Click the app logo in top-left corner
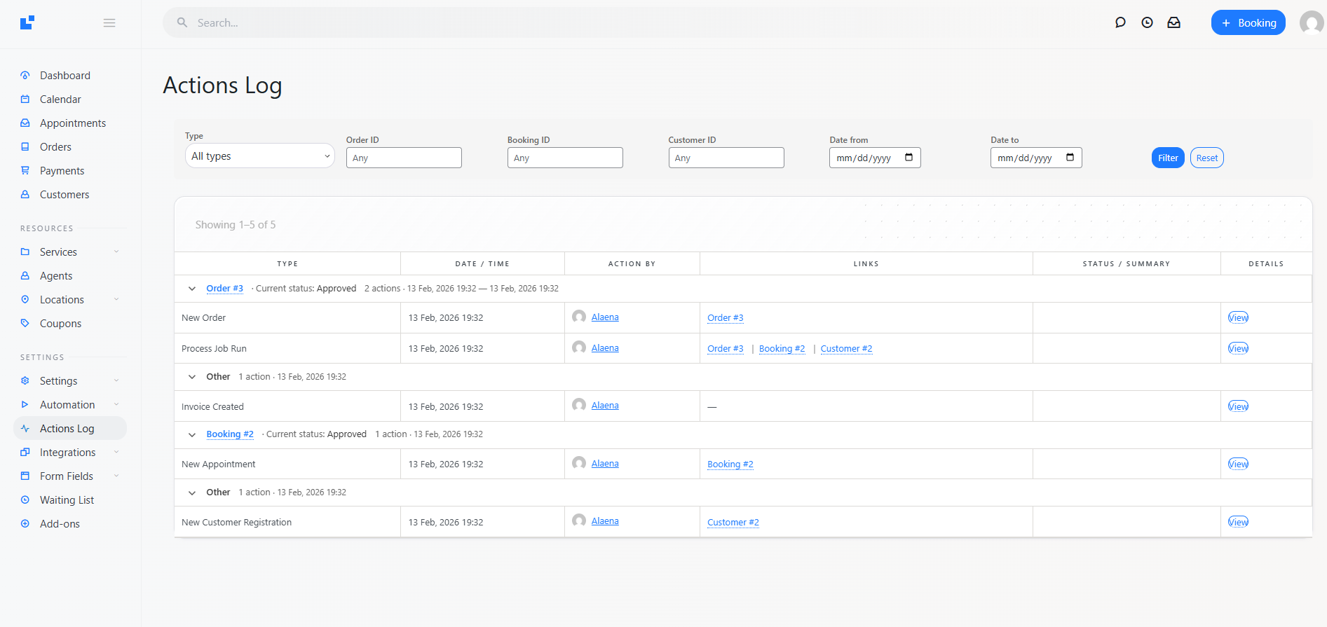Image resolution: width=1327 pixels, height=627 pixels. coord(27,22)
